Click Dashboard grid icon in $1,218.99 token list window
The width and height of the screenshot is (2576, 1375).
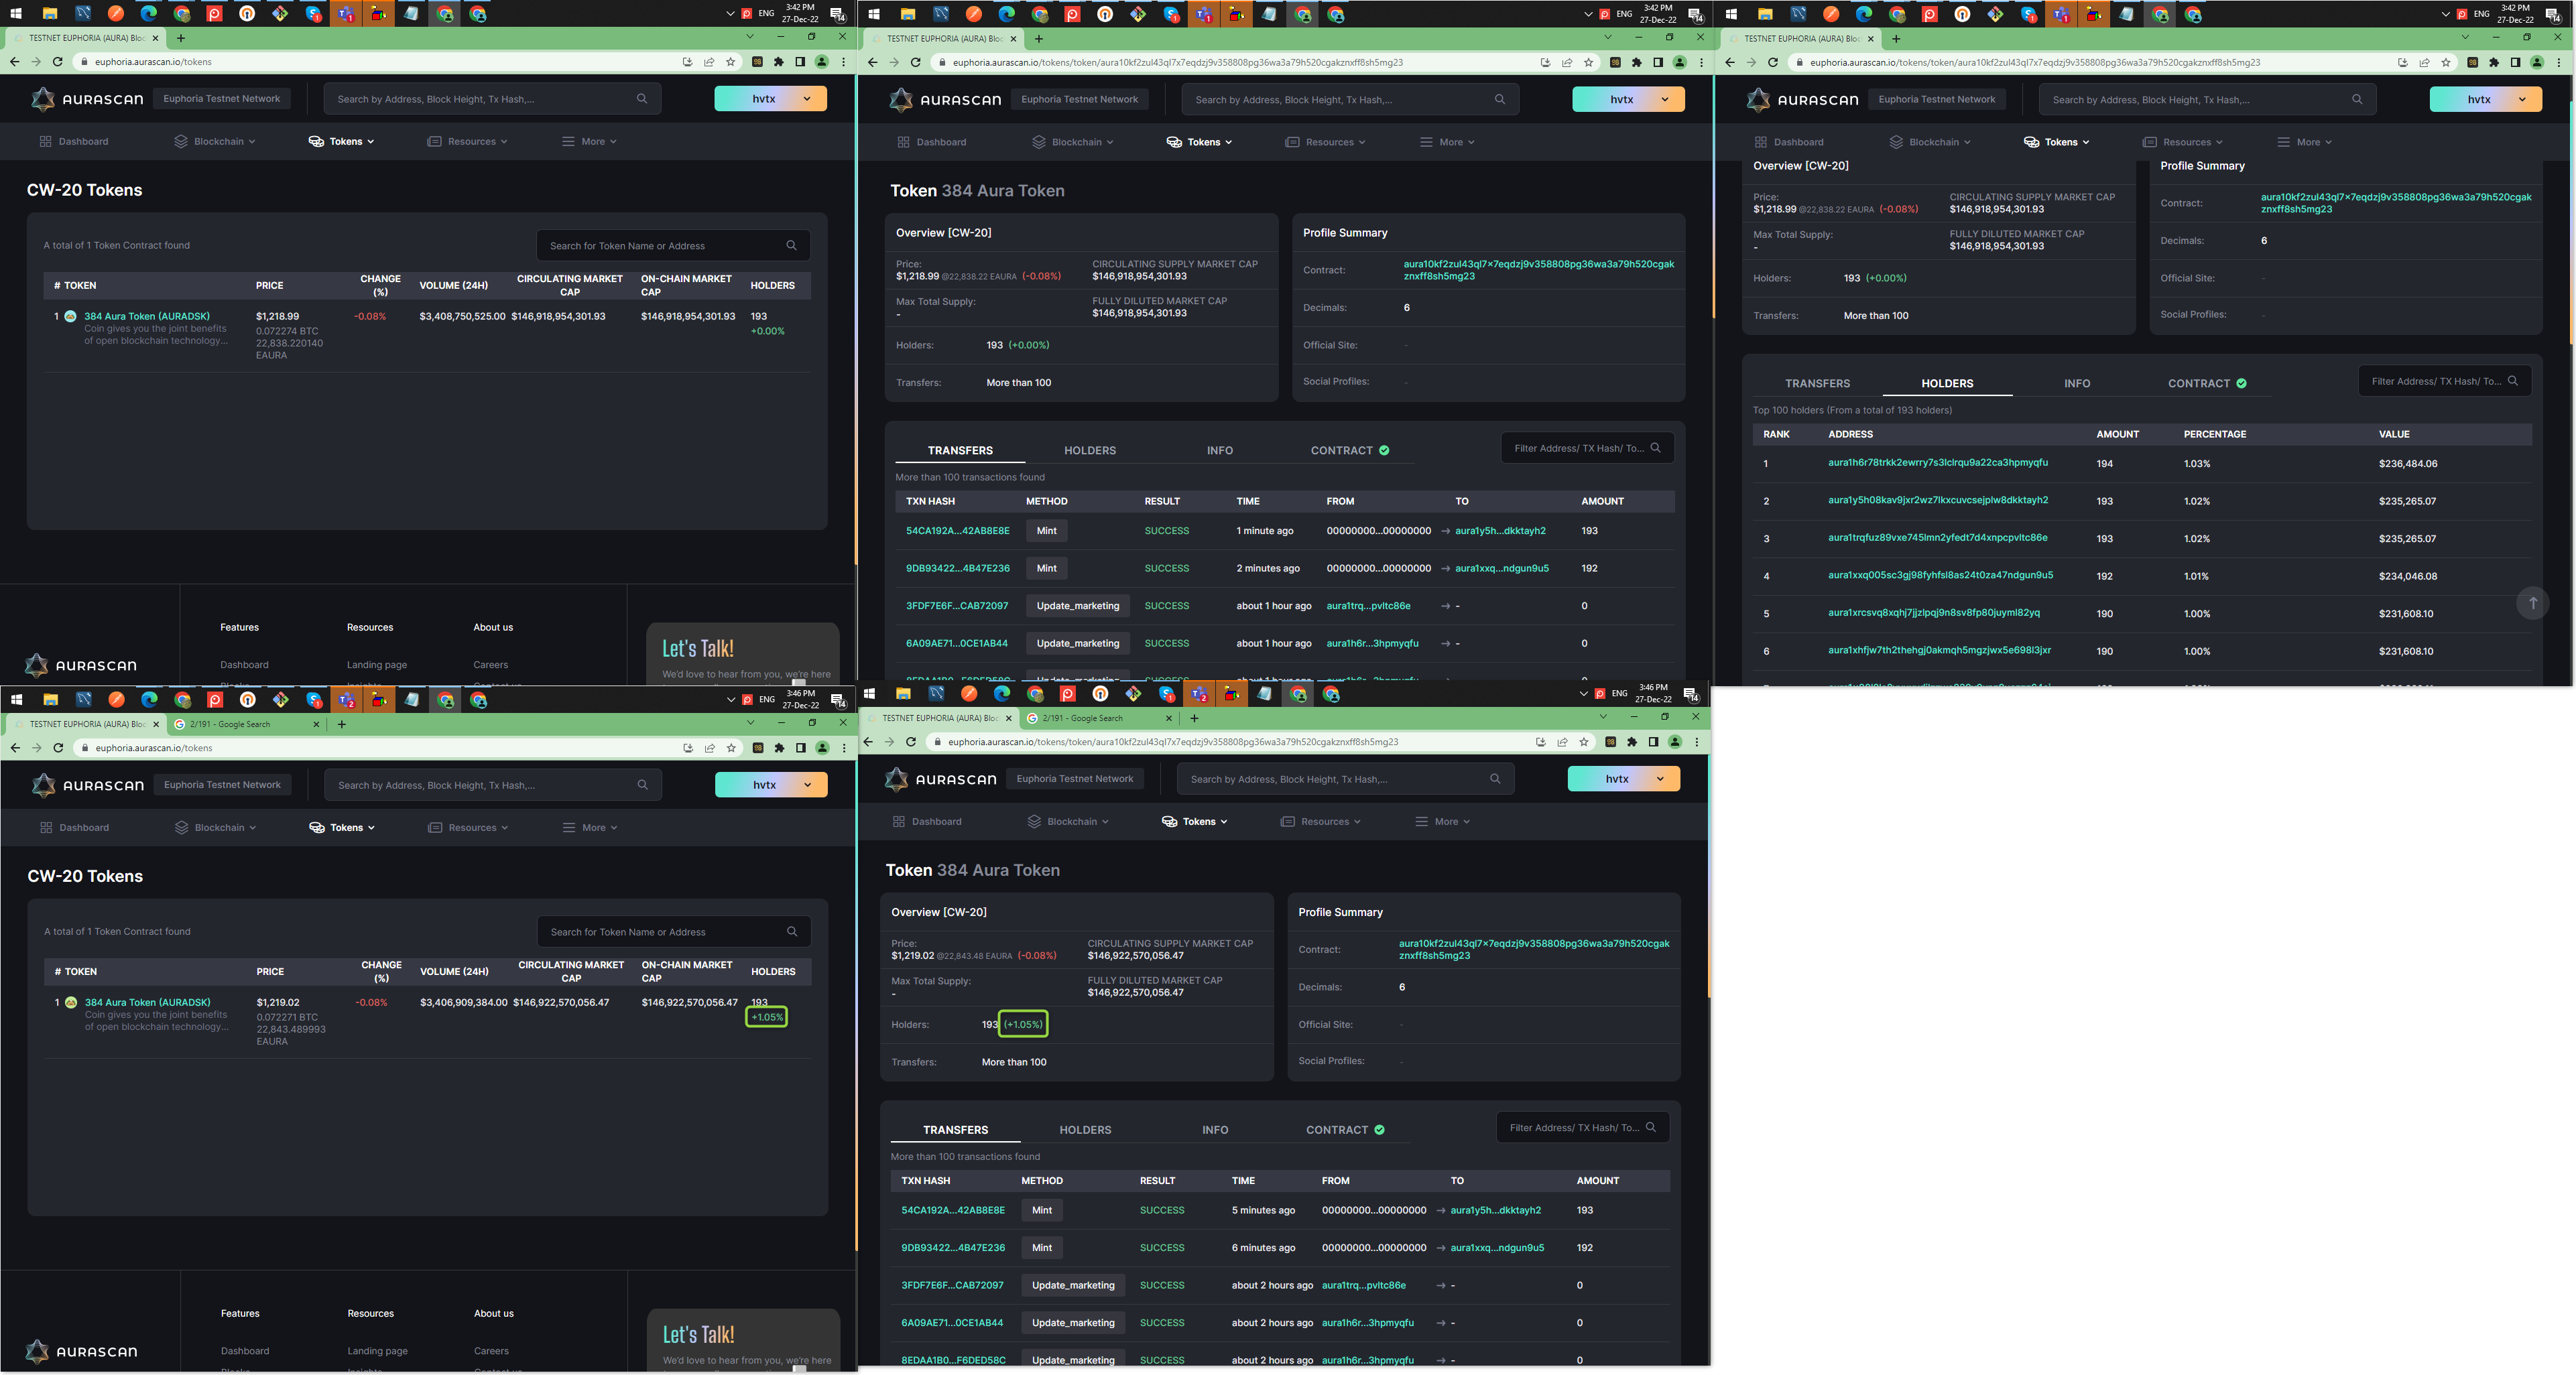tap(45, 141)
